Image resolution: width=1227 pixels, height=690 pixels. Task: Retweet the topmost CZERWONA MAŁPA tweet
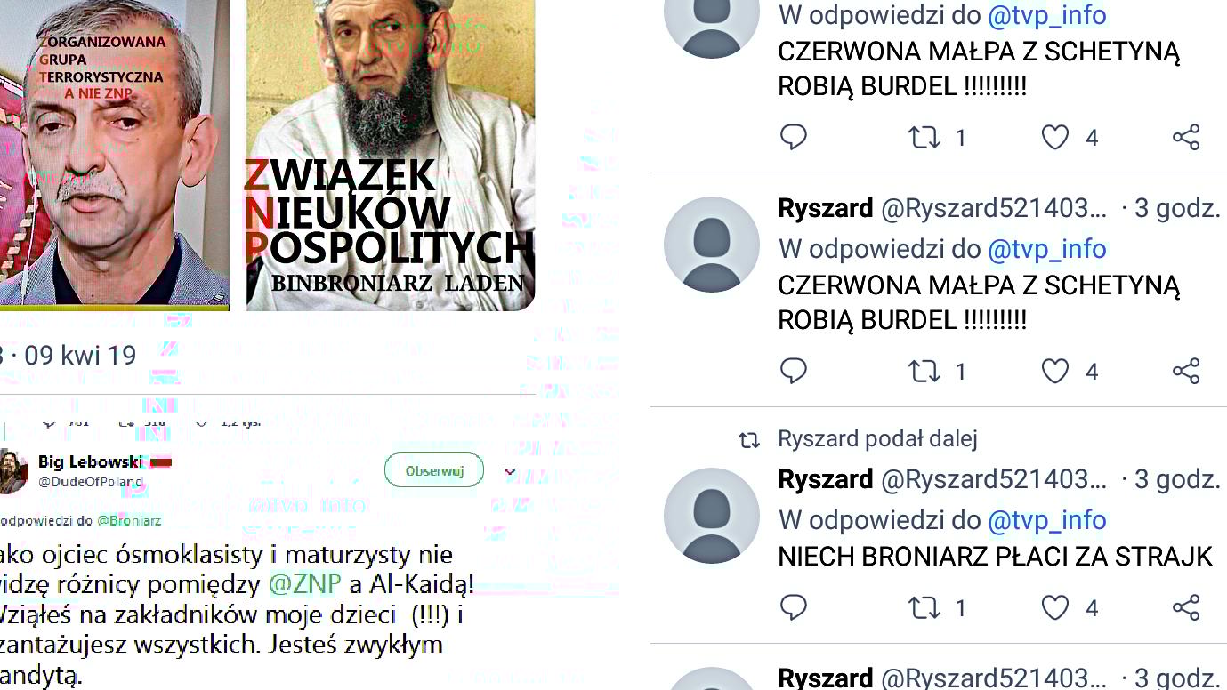click(924, 137)
